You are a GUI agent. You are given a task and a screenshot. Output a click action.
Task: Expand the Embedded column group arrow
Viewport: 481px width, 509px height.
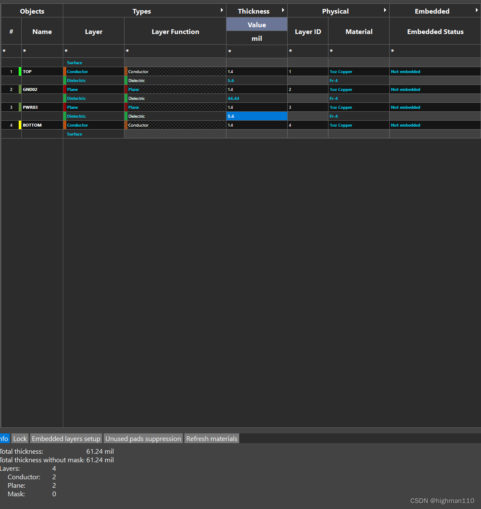pos(477,10)
